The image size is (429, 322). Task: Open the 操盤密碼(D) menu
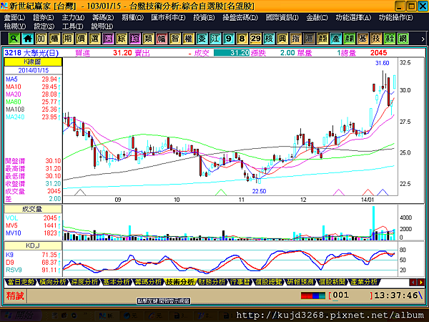coord(240,18)
